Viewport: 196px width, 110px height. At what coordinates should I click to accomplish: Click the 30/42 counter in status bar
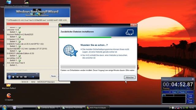pos(33,82)
